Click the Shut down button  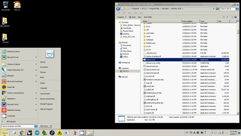(44, 126)
